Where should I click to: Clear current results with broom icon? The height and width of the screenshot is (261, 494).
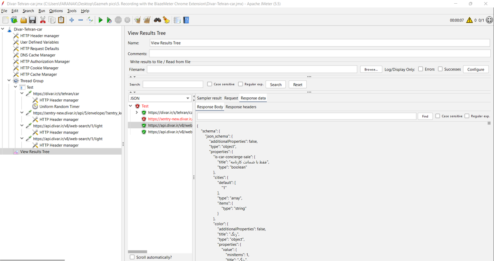(x=137, y=20)
